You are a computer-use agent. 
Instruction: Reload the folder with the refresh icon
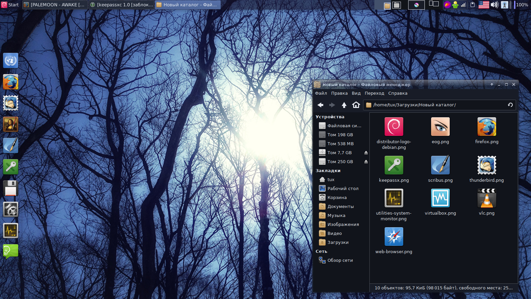510,105
